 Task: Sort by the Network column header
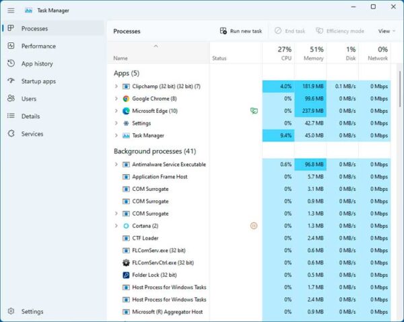[374, 53]
